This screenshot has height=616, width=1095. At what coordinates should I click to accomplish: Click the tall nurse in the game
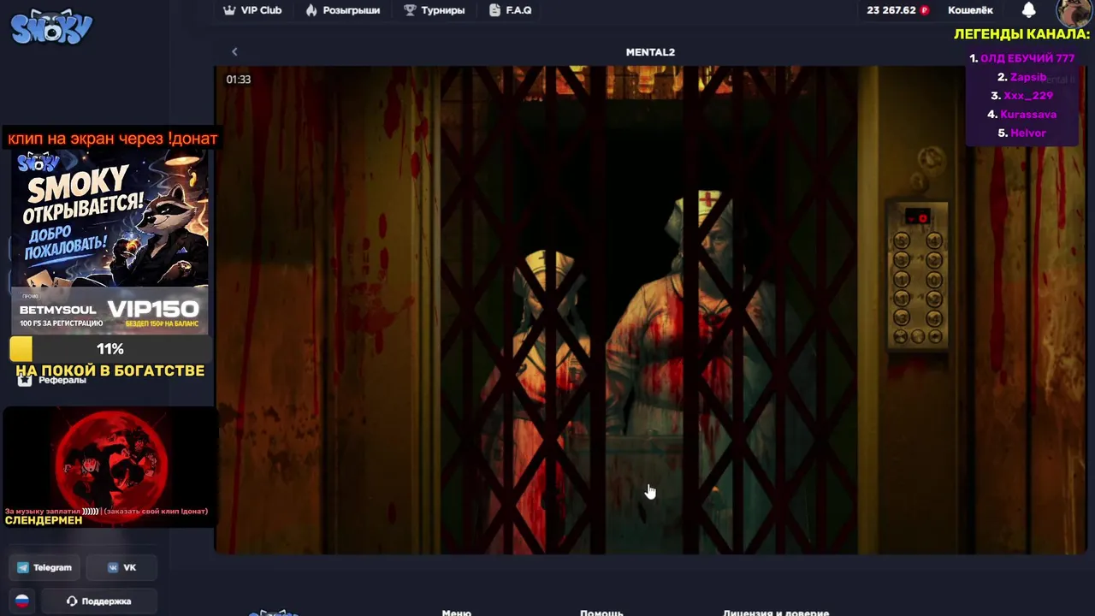(701, 359)
